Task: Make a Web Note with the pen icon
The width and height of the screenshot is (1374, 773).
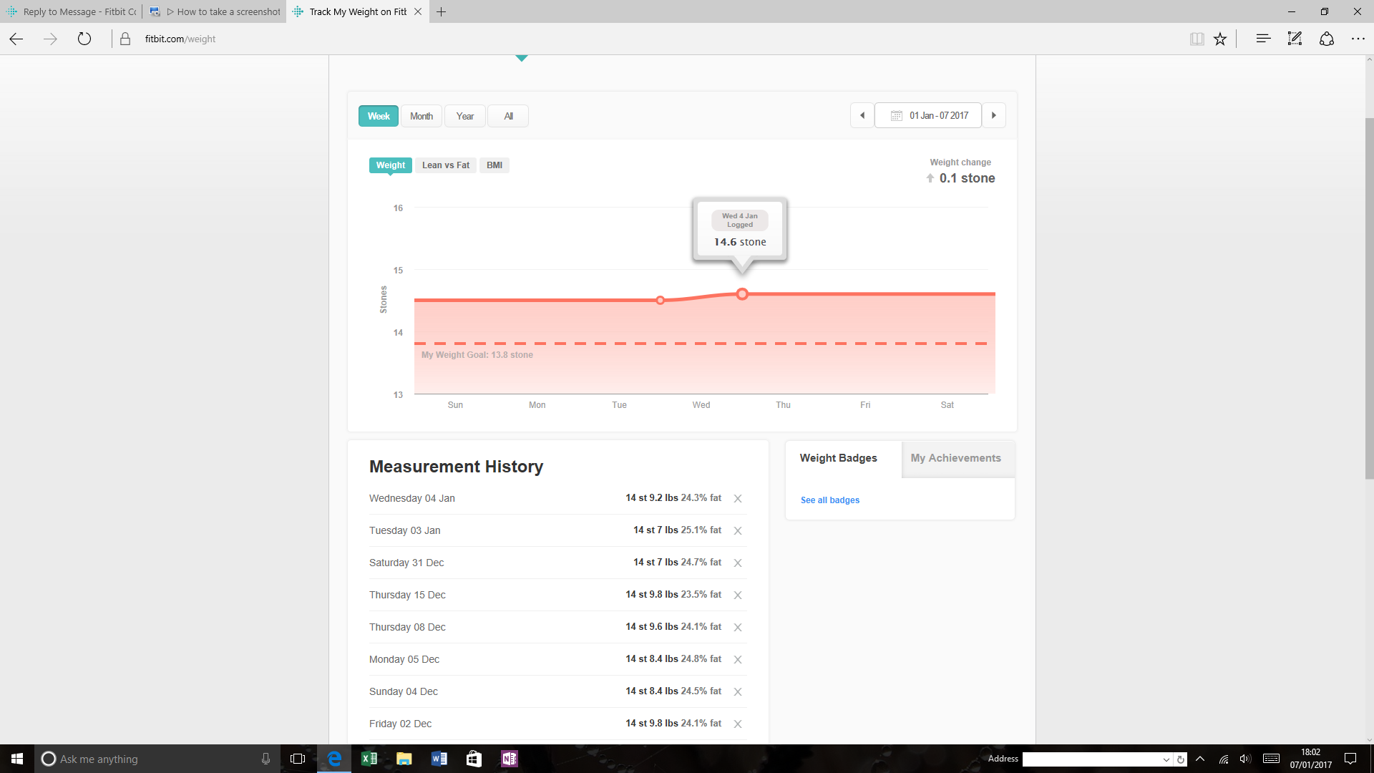Action: click(1295, 39)
